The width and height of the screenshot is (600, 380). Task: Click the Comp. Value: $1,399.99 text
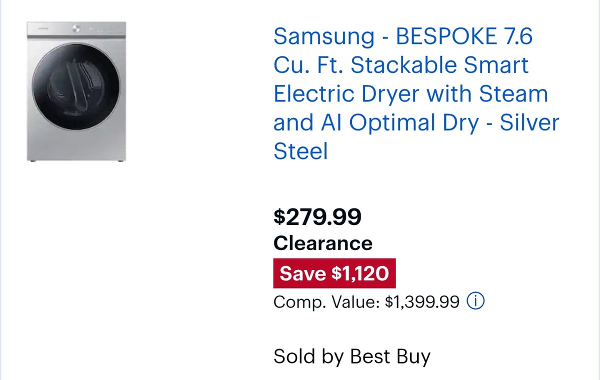click(366, 302)
